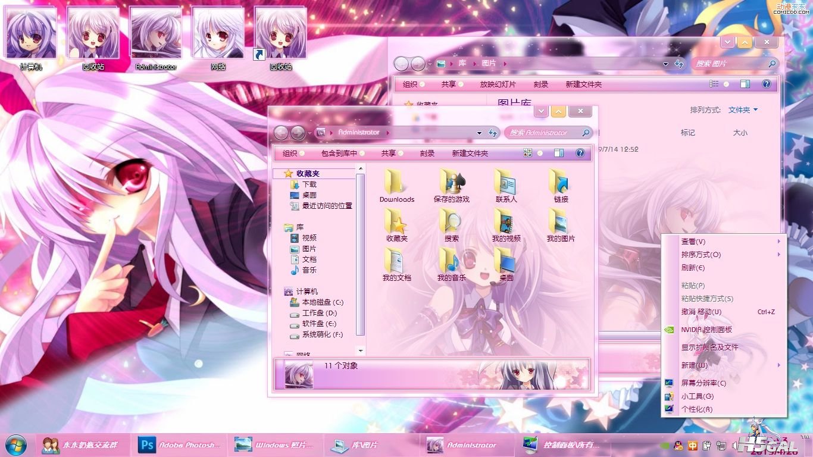
Task: Toggle preview pane in 库 图片 window
Action: tap(745, 84)
